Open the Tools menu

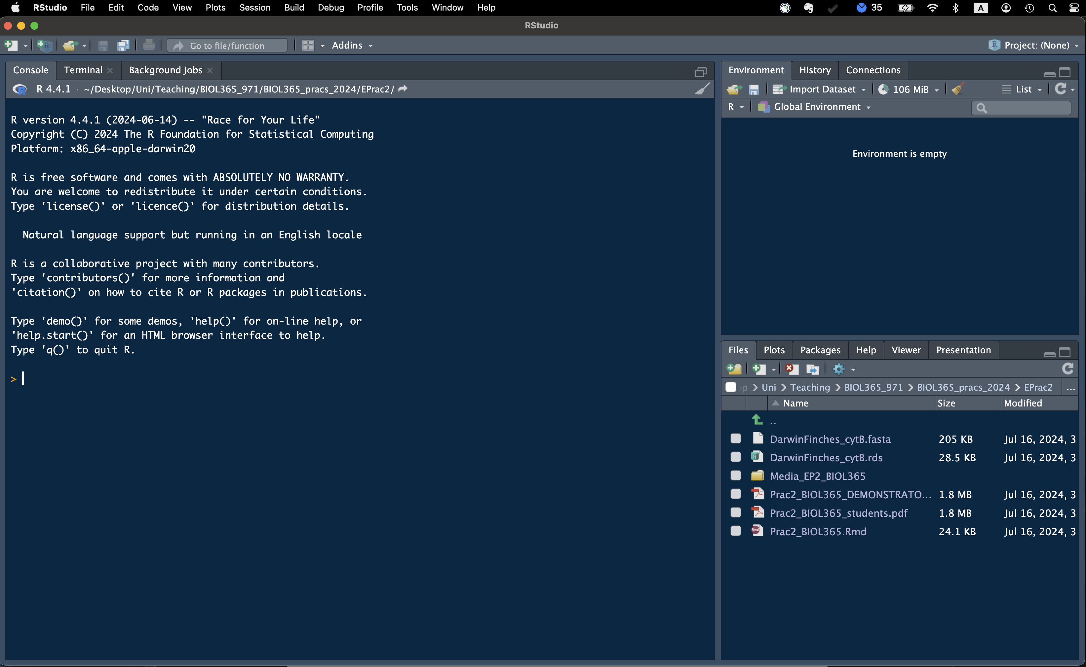click(x=407, y=8)
